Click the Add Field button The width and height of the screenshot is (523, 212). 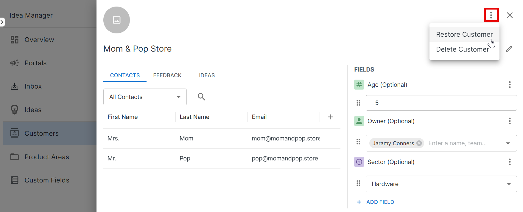pos(375,202)
